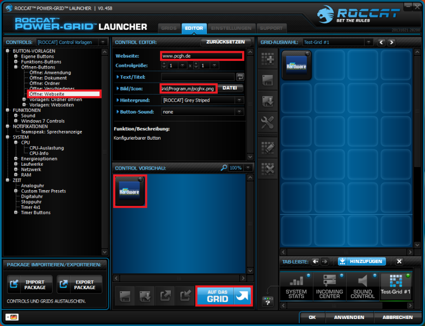
Task: Remove tab with X in Tab-Leiste
Action: 399,261
